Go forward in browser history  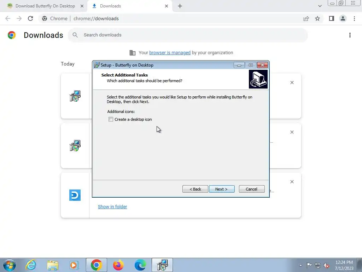pyautogui.click(x=19, y=18)
